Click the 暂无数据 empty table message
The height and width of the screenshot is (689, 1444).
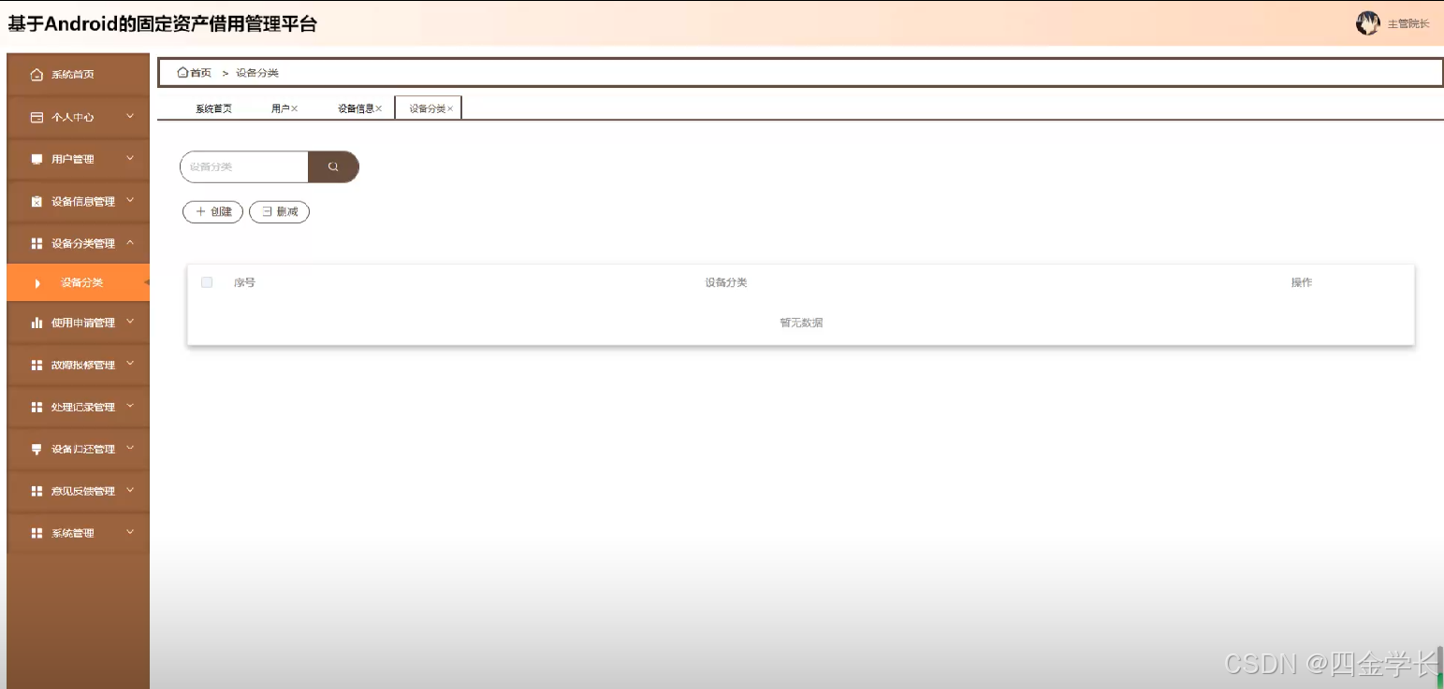[801, 323]
